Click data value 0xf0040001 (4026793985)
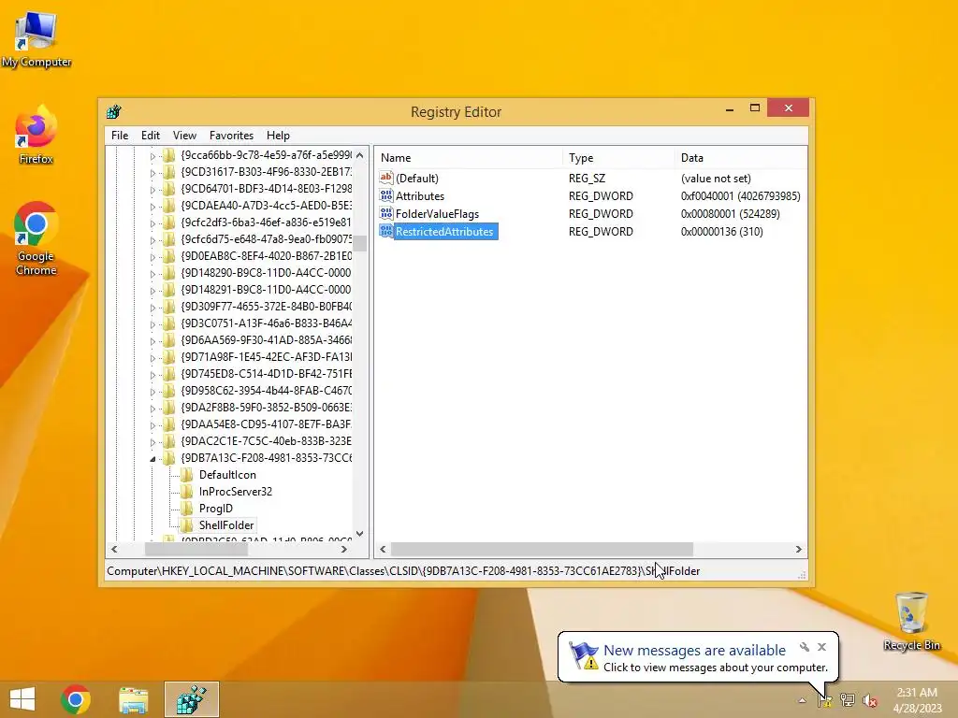Screen dimensions: 958x718 741,196
